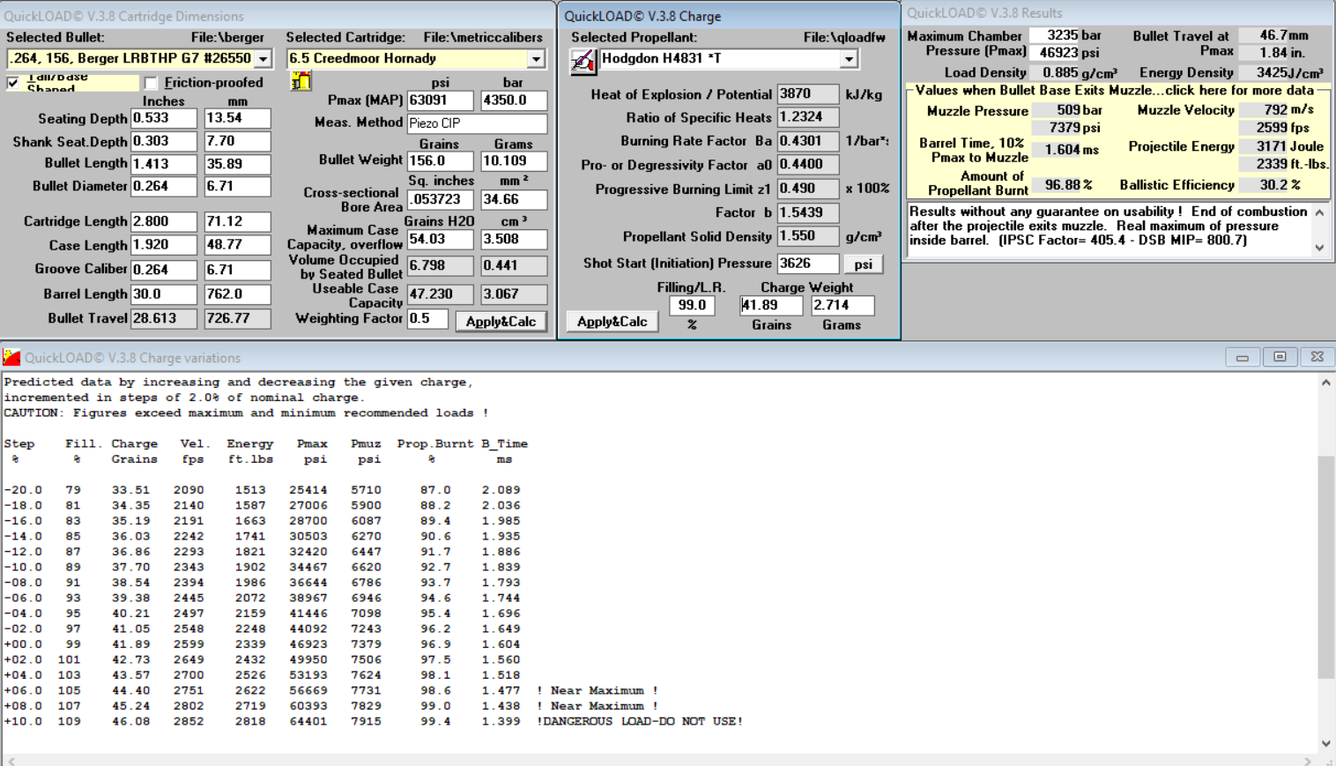The image size is (1336, 766).
Task: Open the Selected Propellant dropdown
Action: tap(849, 59)
